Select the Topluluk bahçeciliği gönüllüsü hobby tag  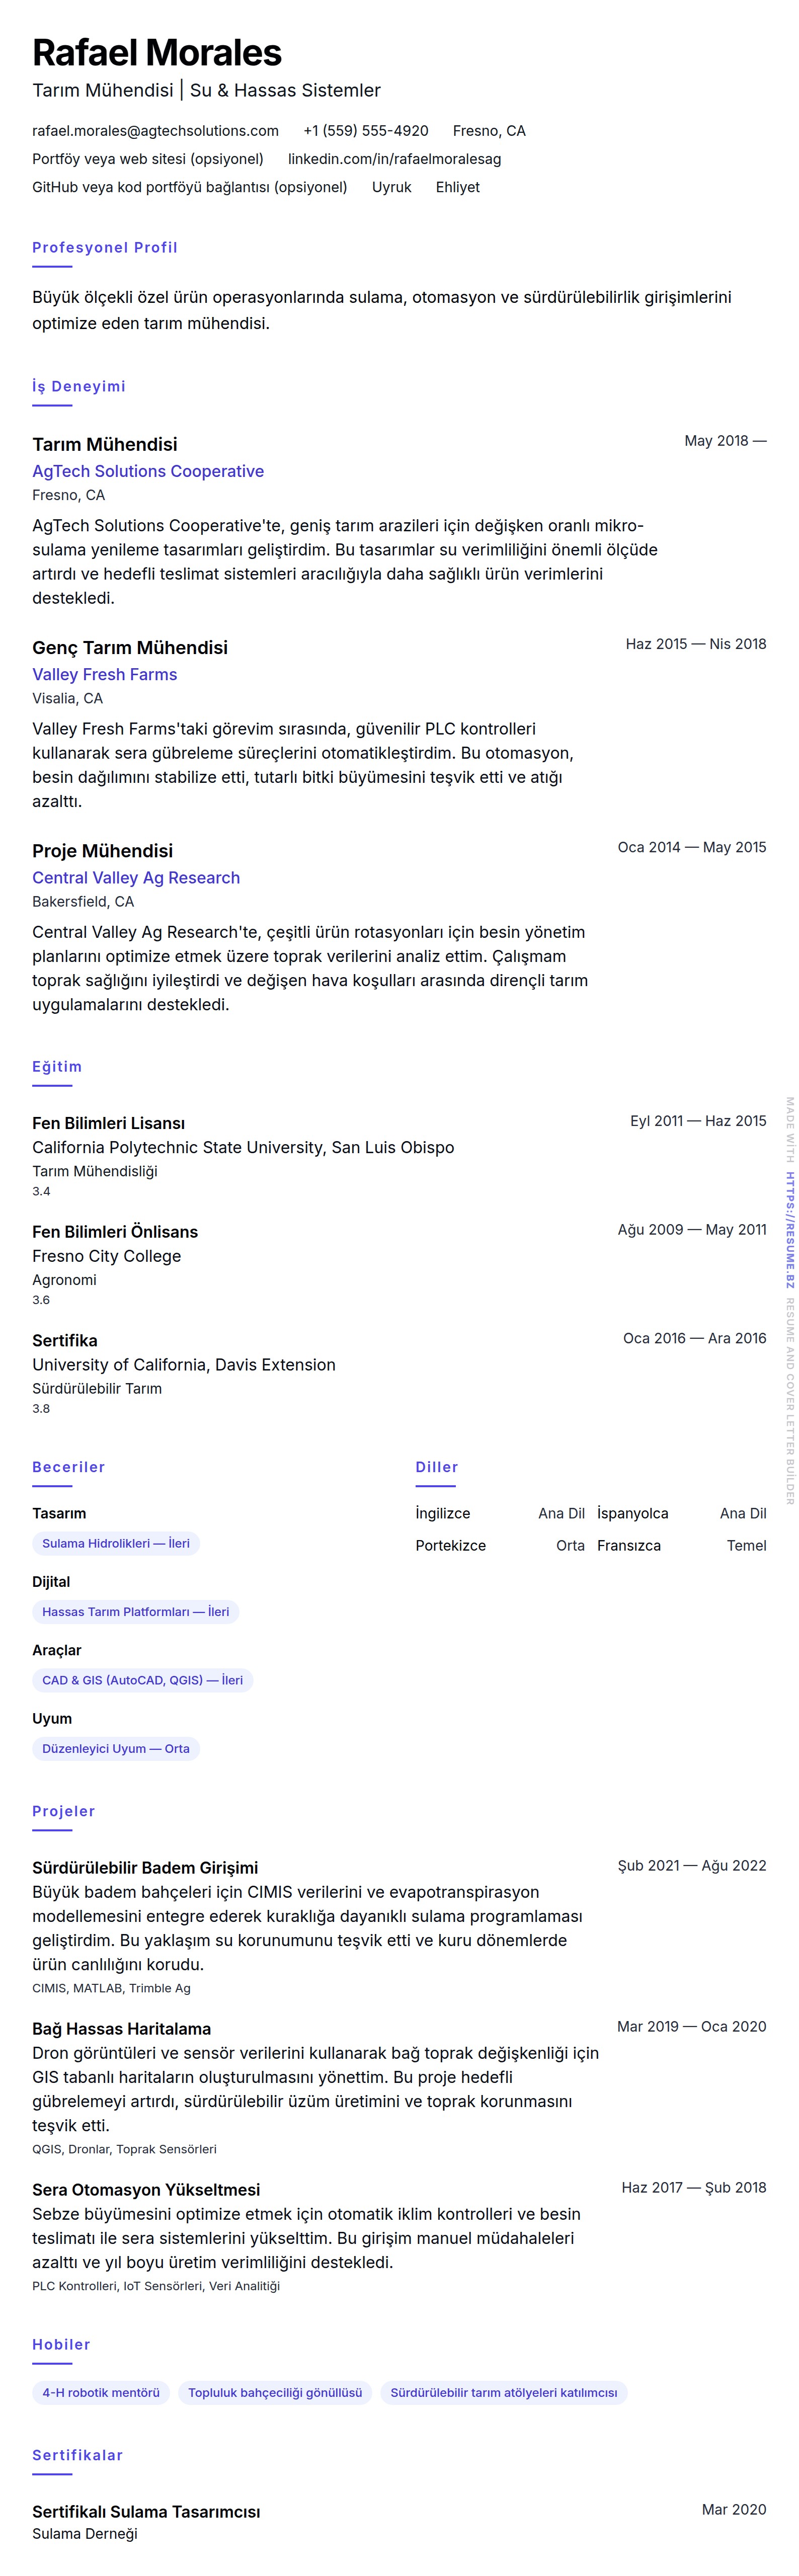tap(275, 2392)
